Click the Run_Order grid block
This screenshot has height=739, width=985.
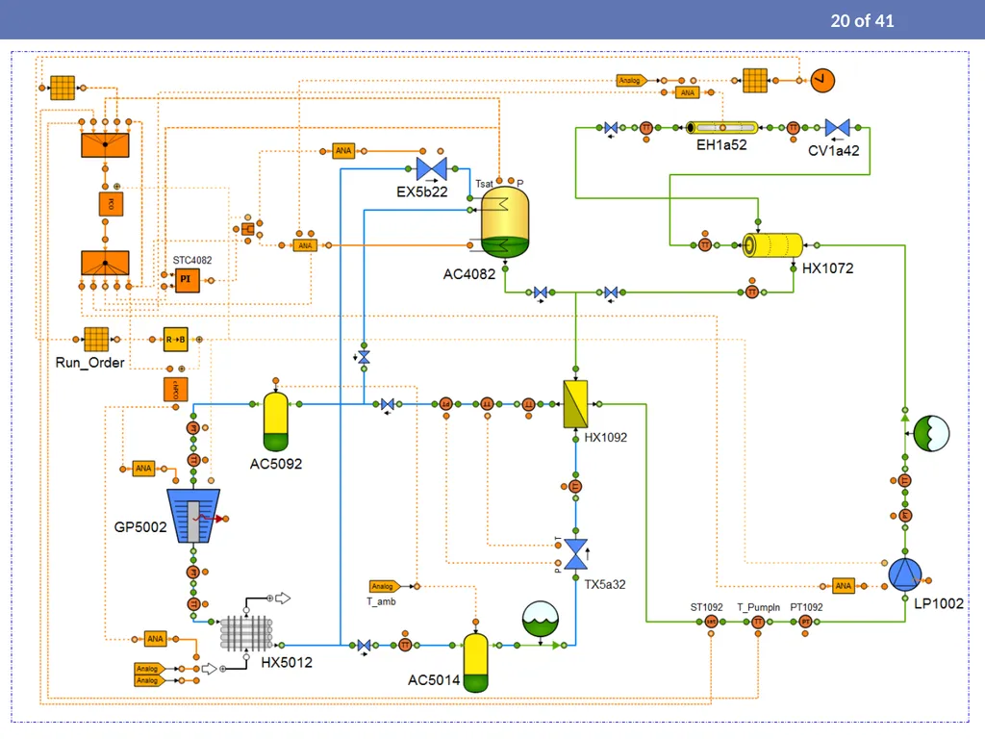click(96, 340)
